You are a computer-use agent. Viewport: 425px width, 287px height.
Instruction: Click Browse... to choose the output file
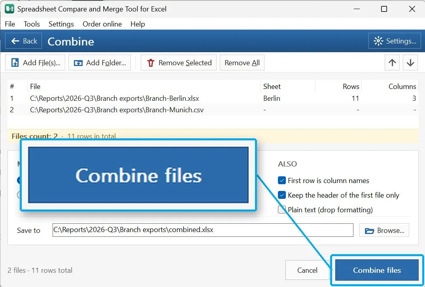pos(384,230)
